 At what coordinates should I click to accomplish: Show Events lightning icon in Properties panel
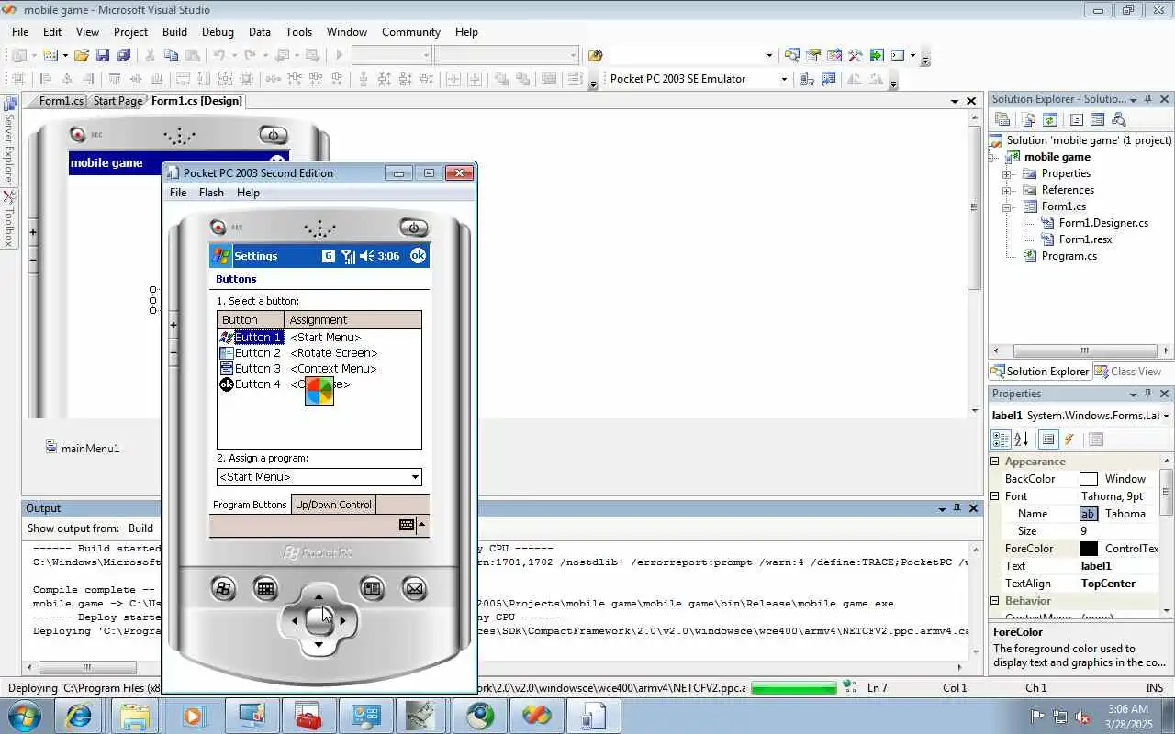1069,439
